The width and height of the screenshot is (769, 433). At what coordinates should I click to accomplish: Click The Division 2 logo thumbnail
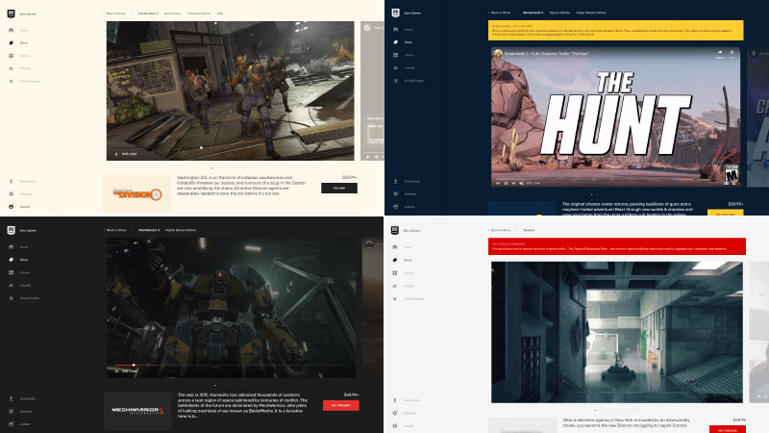tap(137, 194)
